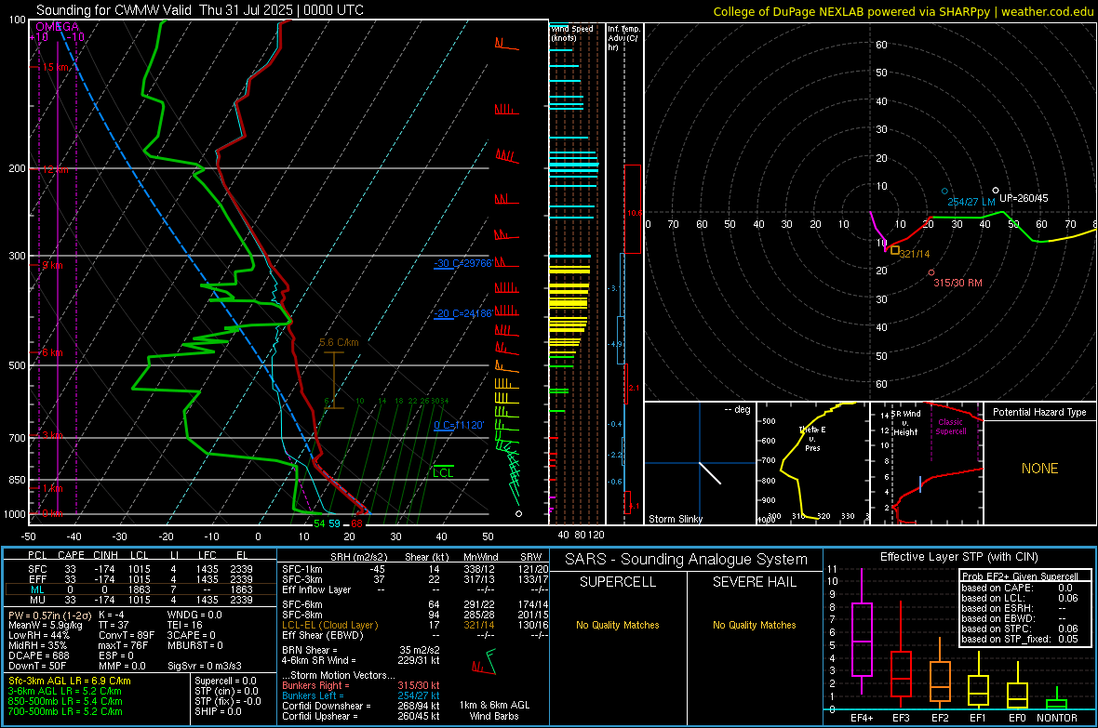
Task: Click the BRN Shear = 35 m2/s2 line
Action: pyautogui.click(x=361, y=650)
